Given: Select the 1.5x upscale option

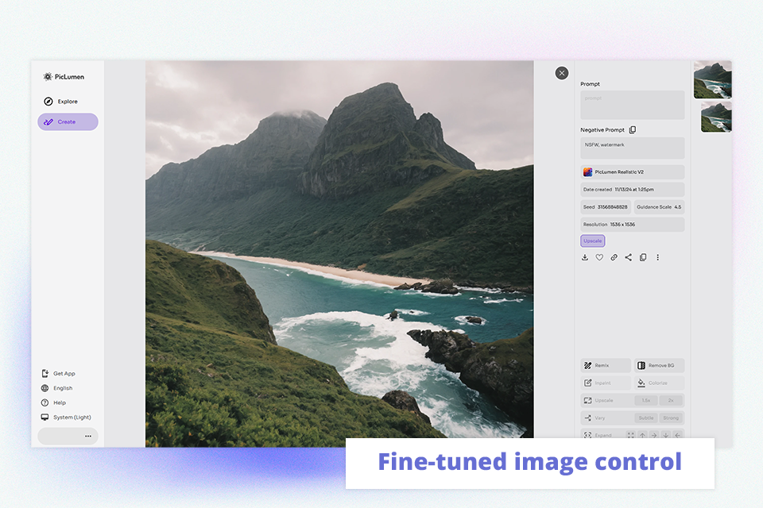Looking at the screenshot, I should (x=645, y=401).
